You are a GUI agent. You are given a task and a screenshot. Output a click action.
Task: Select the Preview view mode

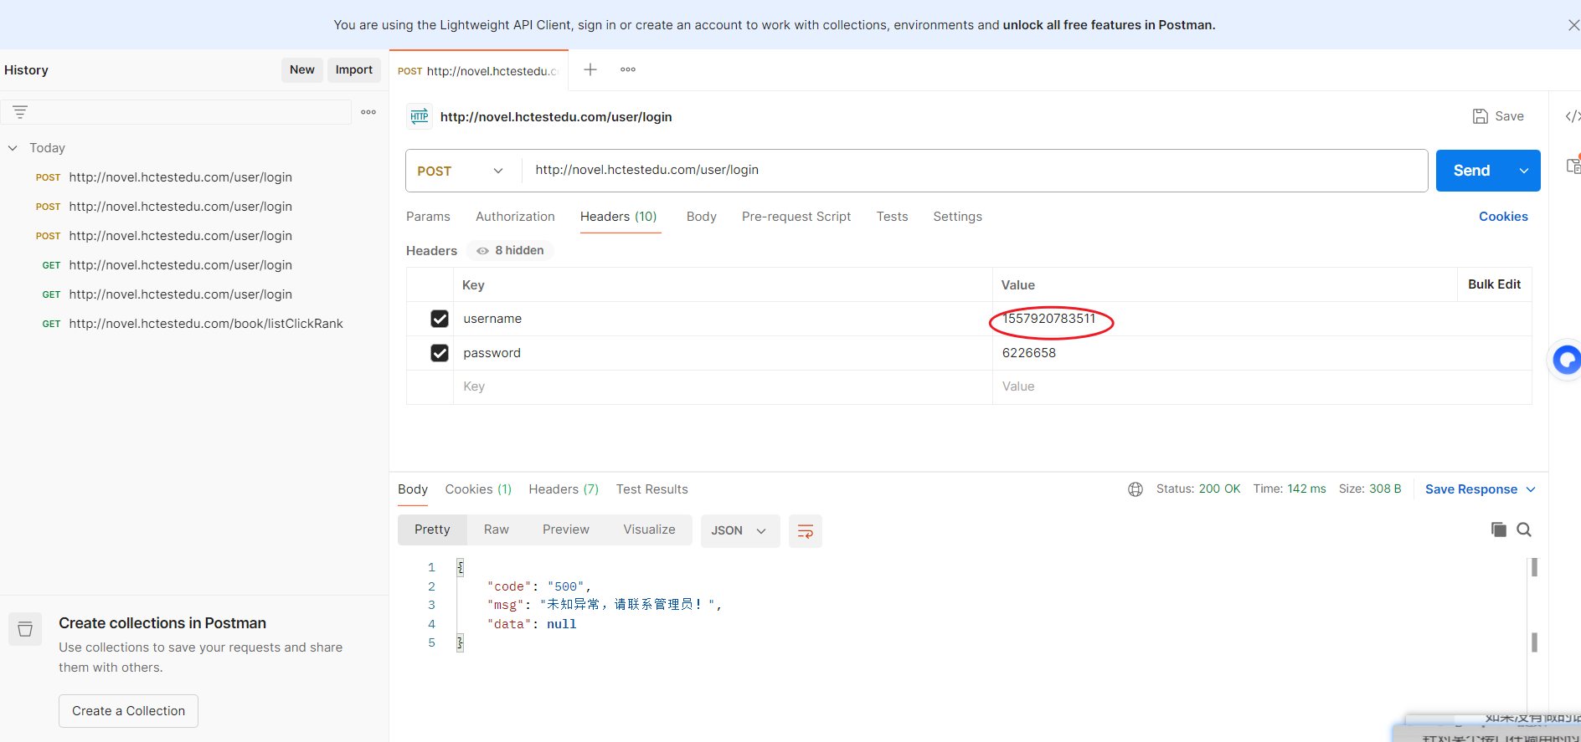tap(566, 530)
